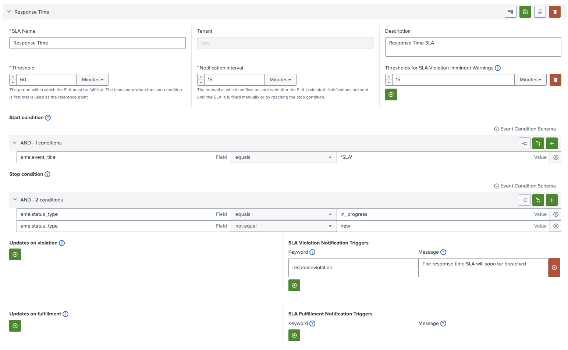Add a condition to the start condition group
568x350 pixels.
551,143
